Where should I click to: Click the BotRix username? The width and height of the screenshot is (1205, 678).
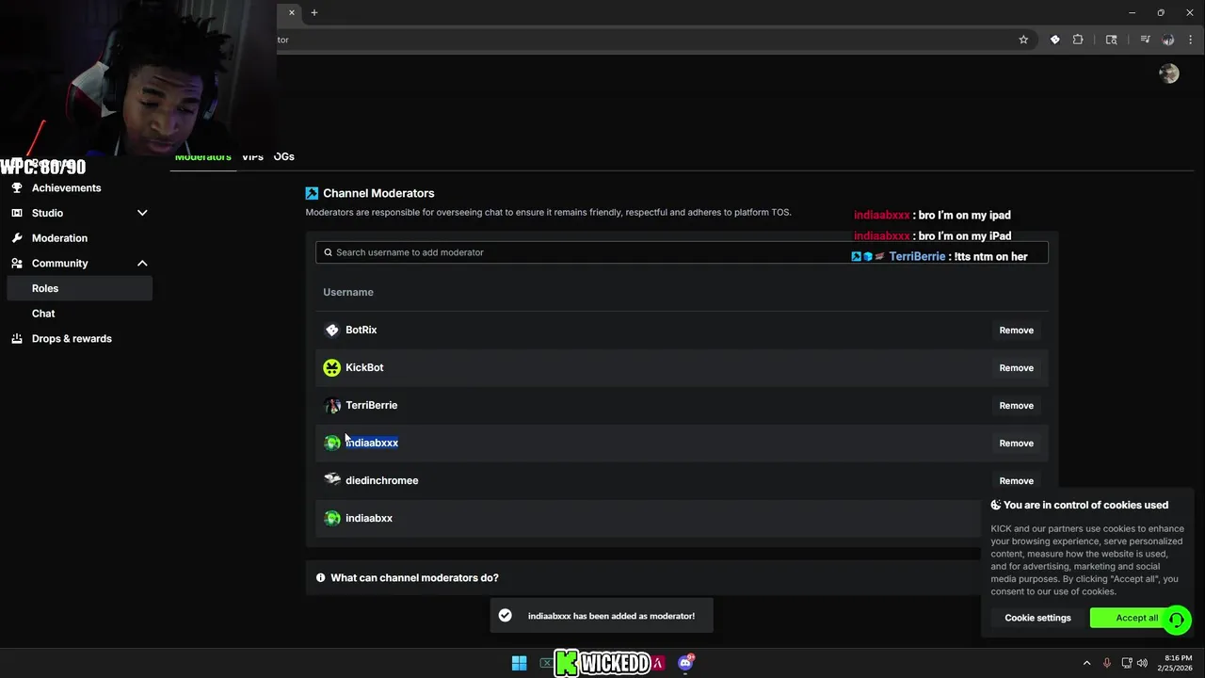(x=361, y=330)
